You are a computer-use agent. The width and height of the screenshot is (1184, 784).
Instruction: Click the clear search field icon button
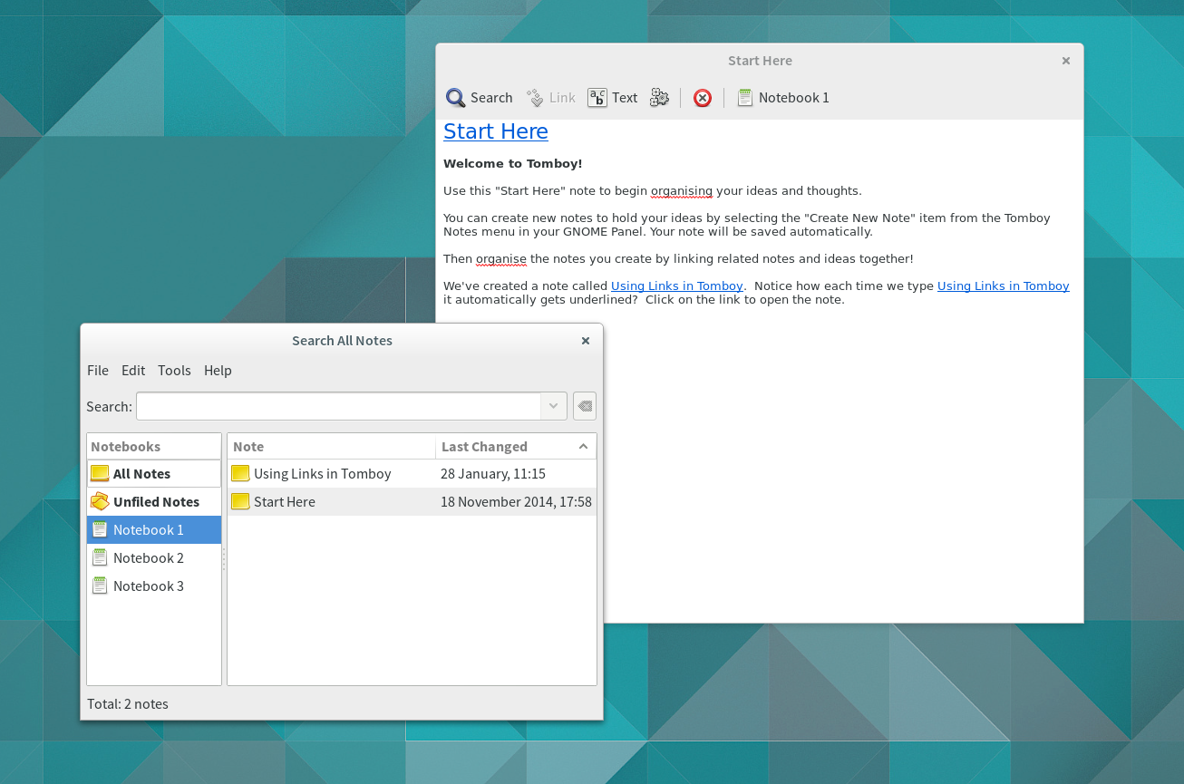[585, 406]
